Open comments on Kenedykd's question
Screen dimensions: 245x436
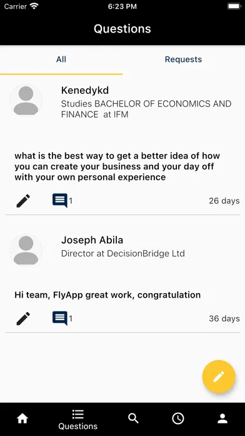(60, 200)
